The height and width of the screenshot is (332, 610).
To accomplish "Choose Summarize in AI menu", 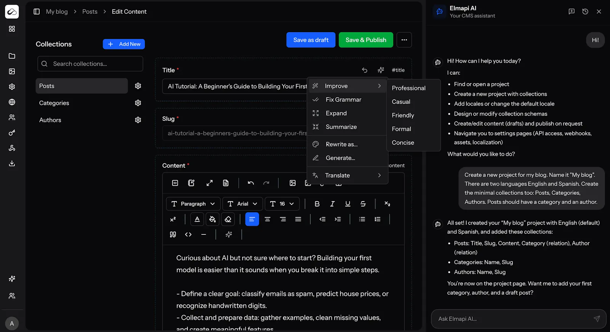I will click(x=347, y=127).
